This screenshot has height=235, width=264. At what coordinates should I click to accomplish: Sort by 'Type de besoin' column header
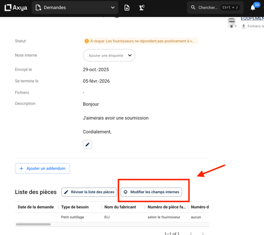(x=75, y=207)
